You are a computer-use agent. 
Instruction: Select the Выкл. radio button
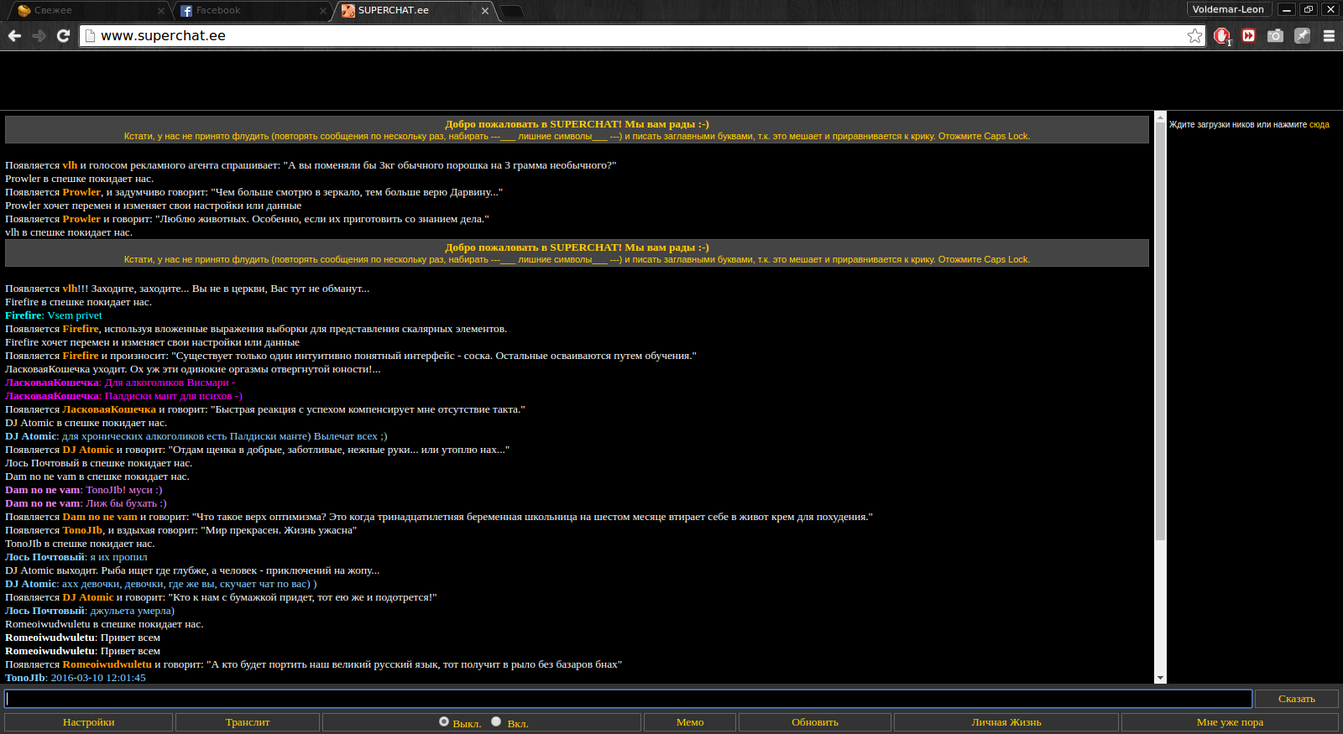tap(444, 721)
